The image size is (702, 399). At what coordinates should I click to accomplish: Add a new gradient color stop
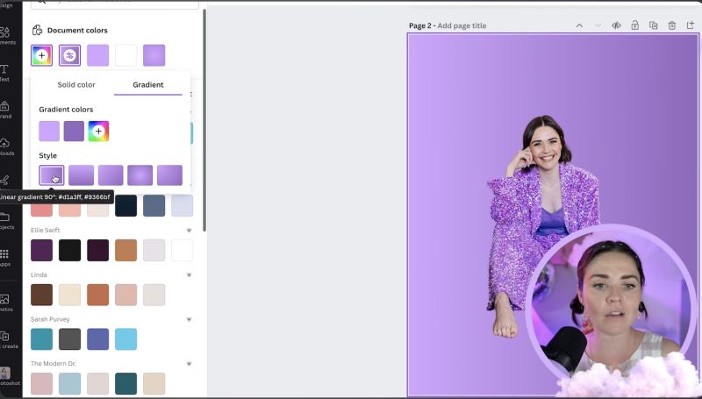[x=98, y=131]
